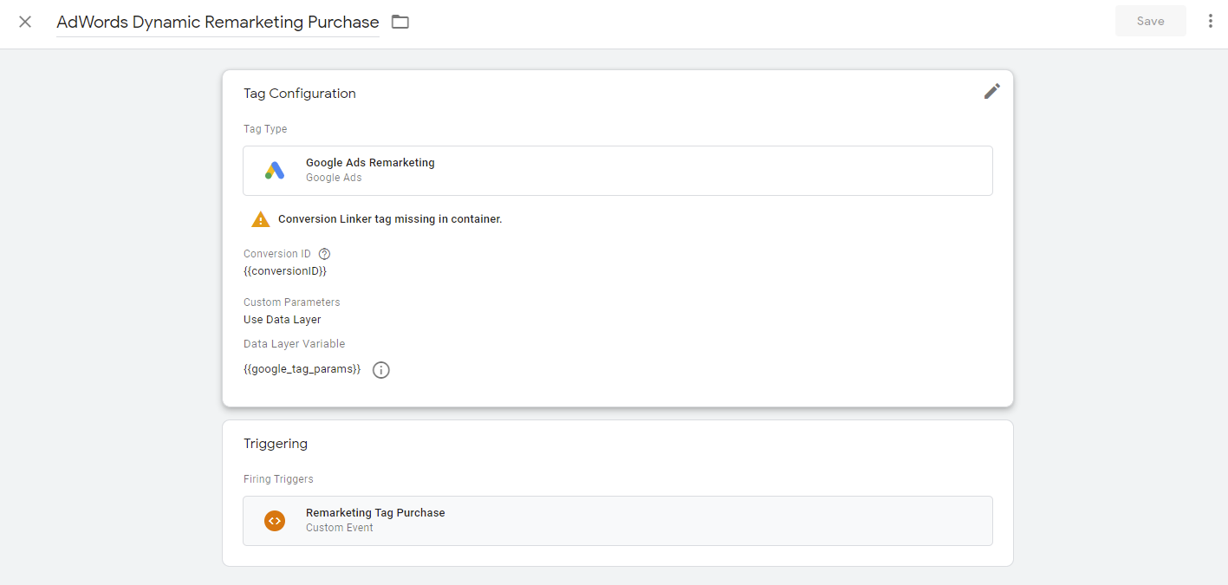Click the orange warning triangle icon
Screen dimensions: 1228x585
(x=260, y=219)
